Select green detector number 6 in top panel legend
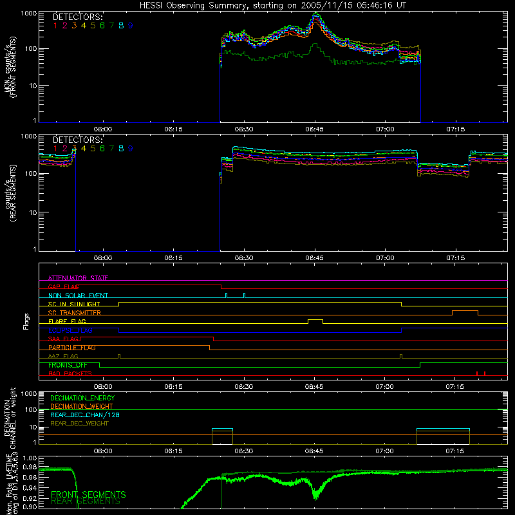Viewport: 515px width, 515px height. pos(102,26)
